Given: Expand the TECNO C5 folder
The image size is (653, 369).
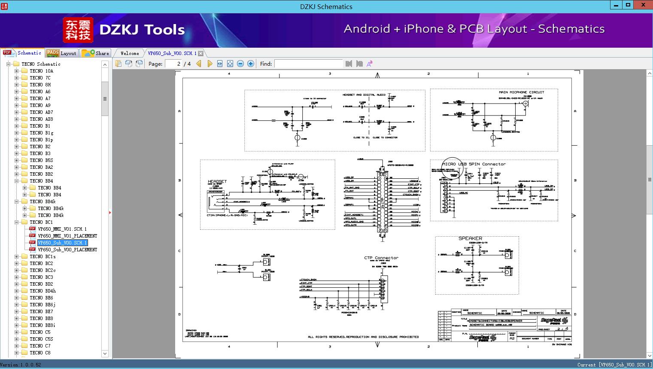Looking at the screenshot, I should [x=16, y=332].
